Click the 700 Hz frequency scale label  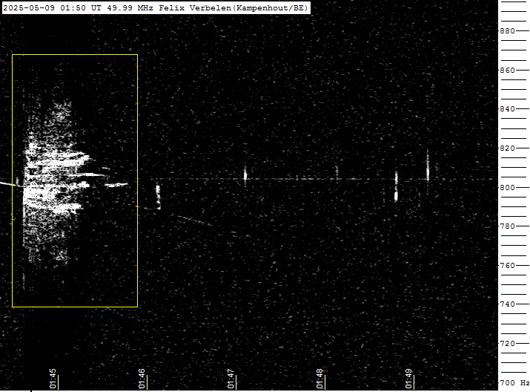(514, 382)
